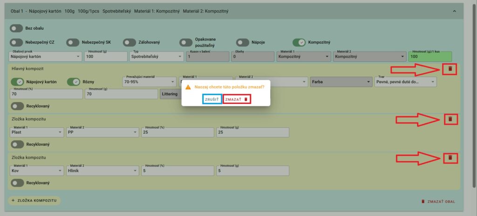The image size is (477, 216).
Task: Enable the Zálohovaný toggle
Action: [x=129, y=42]
